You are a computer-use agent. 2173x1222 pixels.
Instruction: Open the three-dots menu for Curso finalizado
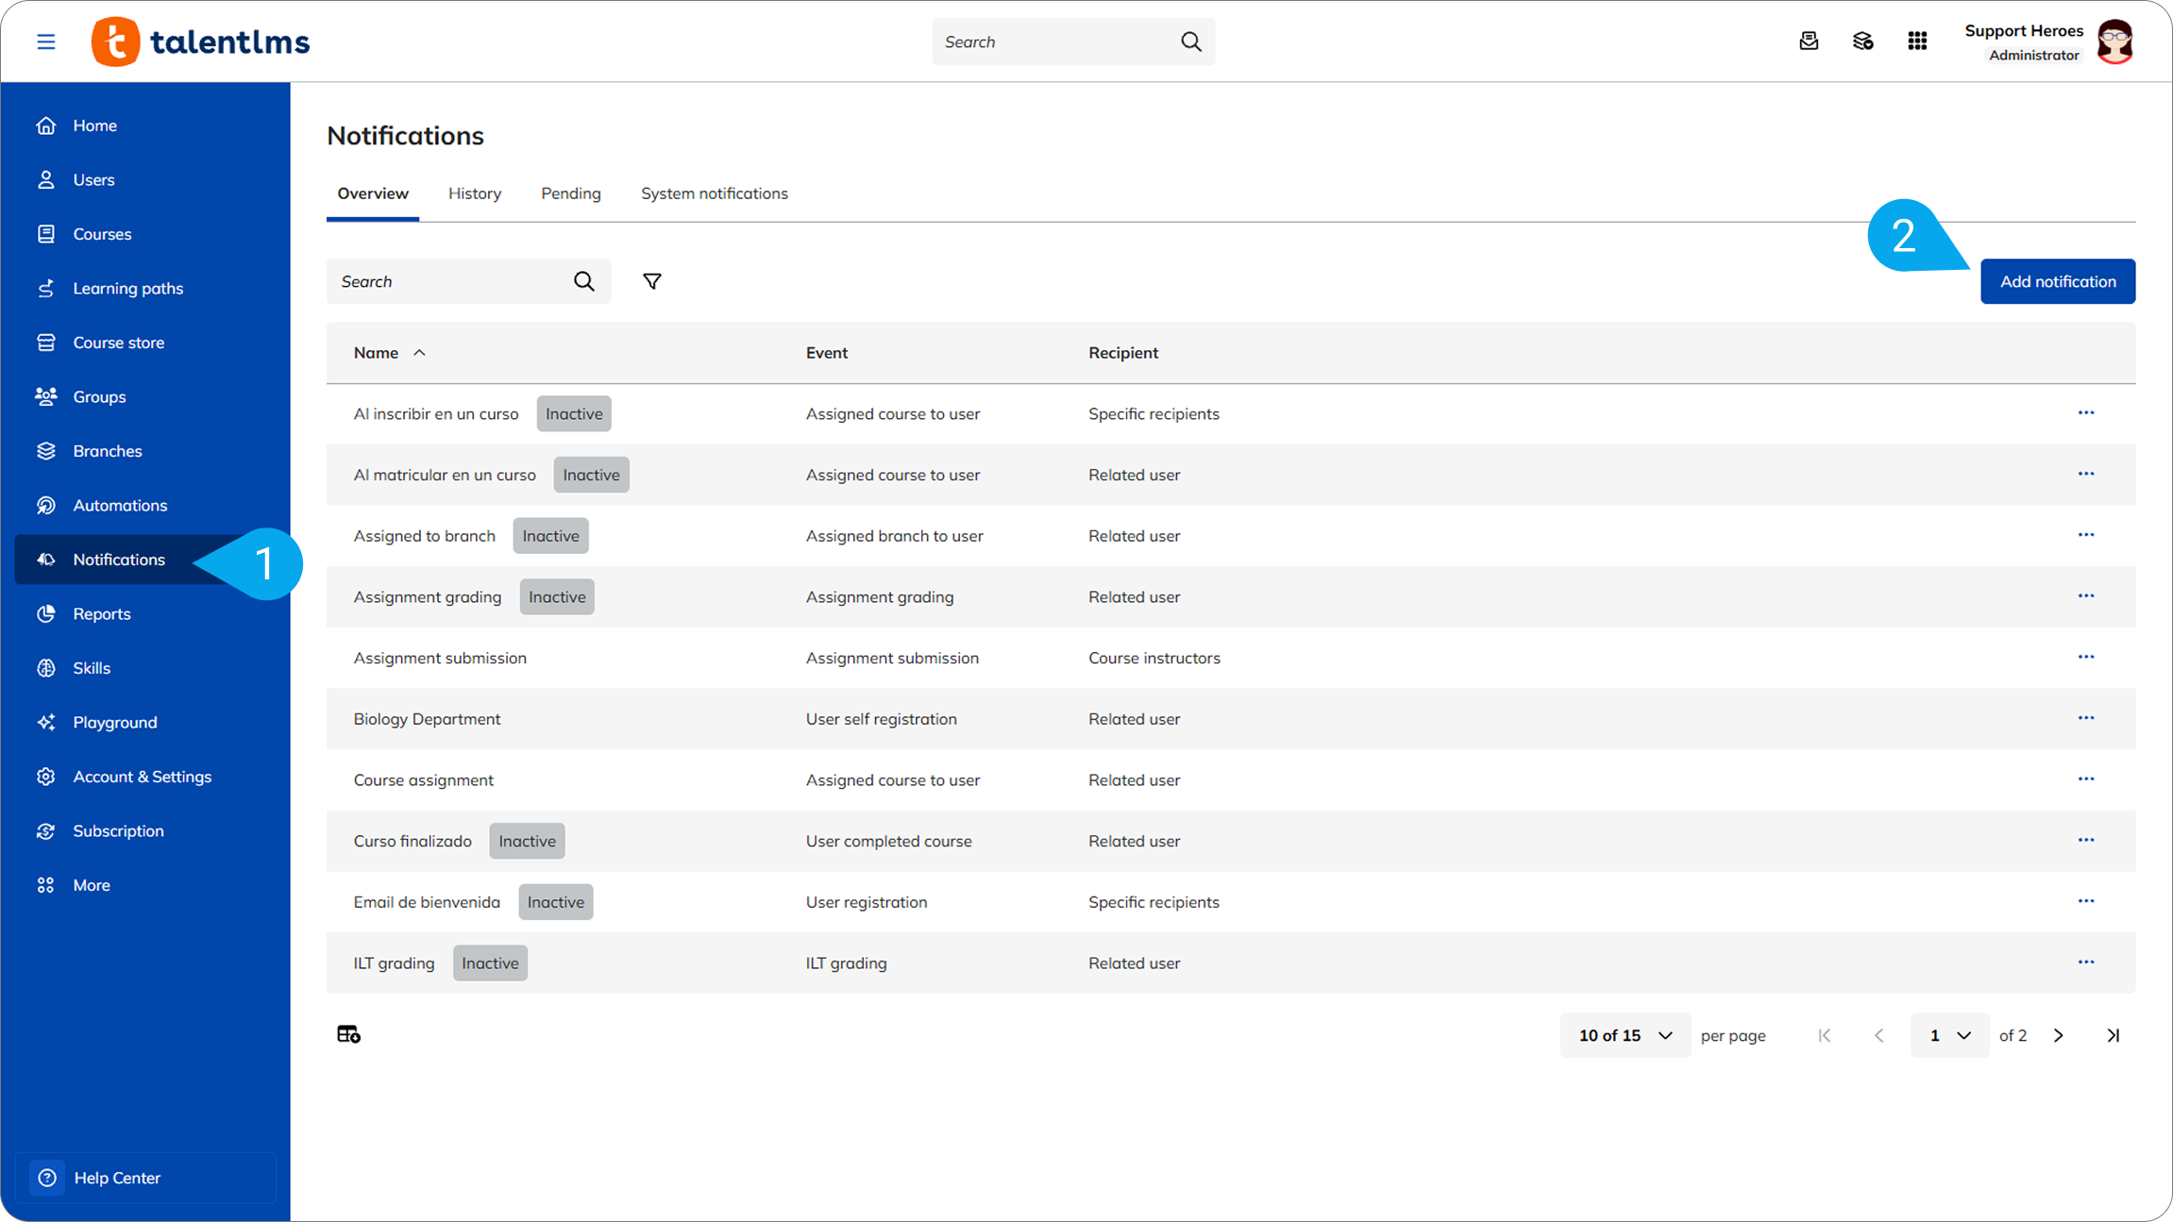[2086, 841]
